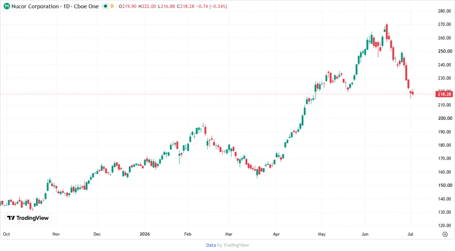Click the 140.00 price axis label
Screen dimensions: 455x251
pyautogui.click(x=444, y=199)
